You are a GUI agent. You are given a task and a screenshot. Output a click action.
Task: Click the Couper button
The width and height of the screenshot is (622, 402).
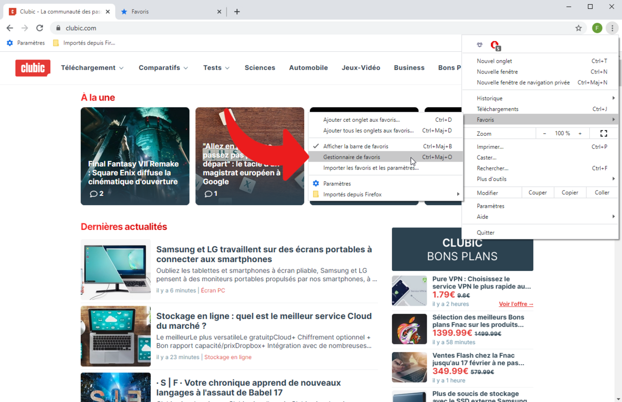coord(538,193)
